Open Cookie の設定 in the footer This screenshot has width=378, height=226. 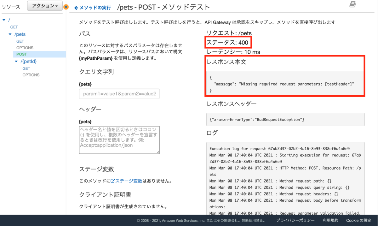click(359, 220)
